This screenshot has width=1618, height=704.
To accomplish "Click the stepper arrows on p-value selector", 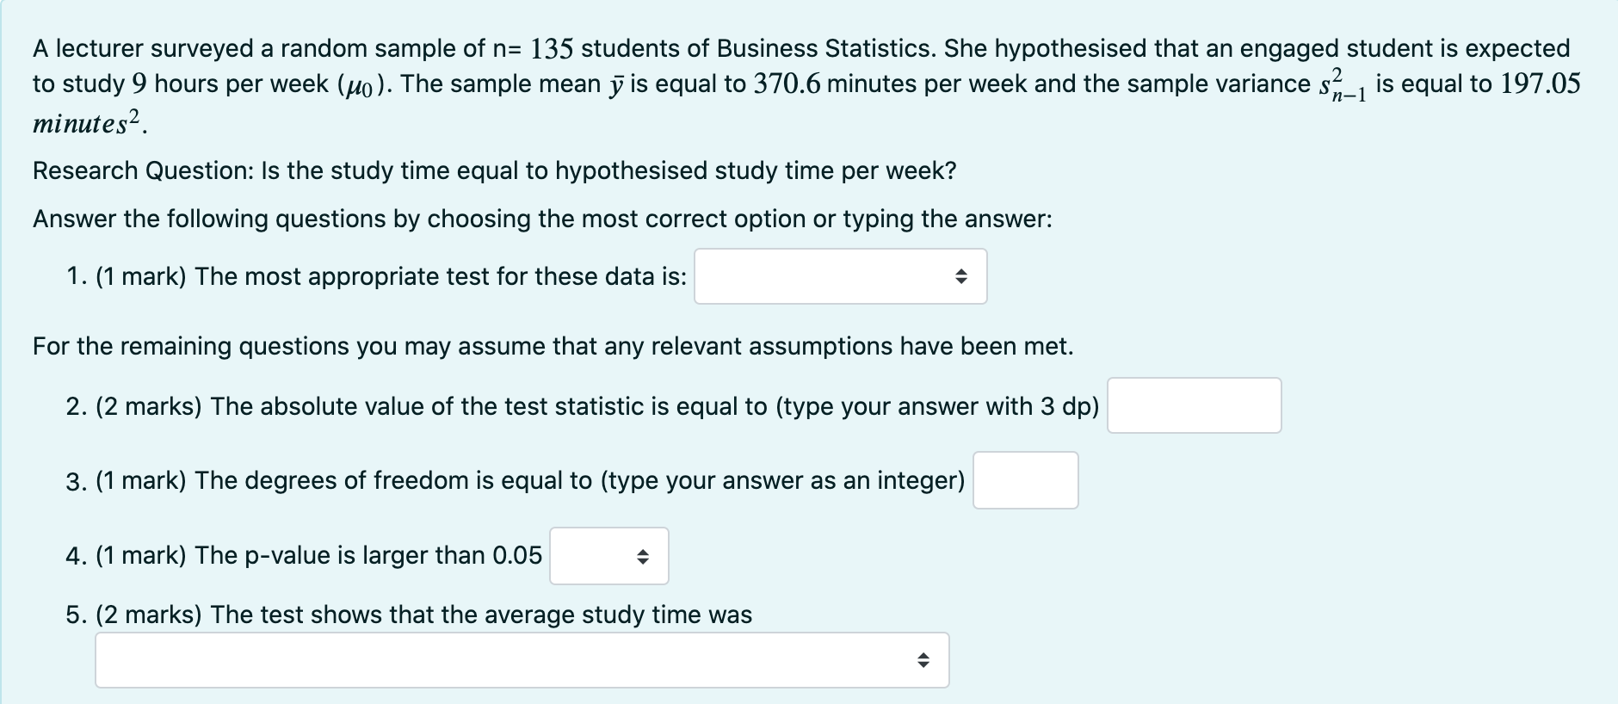I will [642, 556].
